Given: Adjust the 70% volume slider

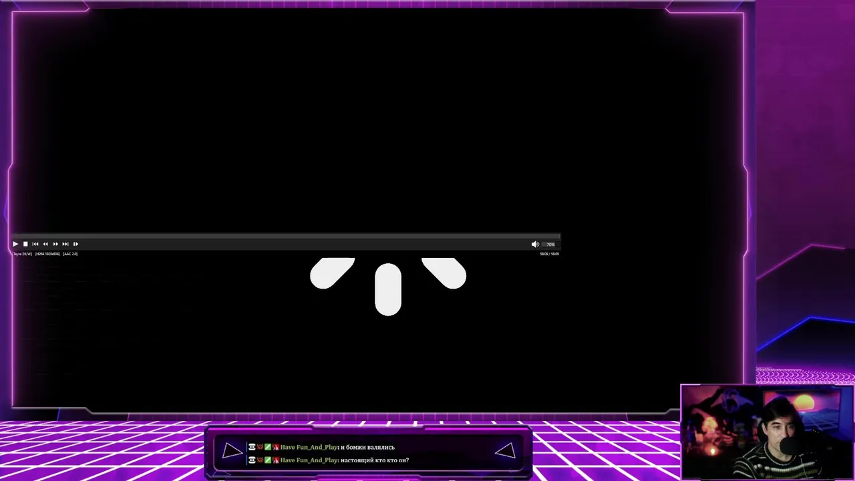Looking at the screenshot, I should coord(551,245).
